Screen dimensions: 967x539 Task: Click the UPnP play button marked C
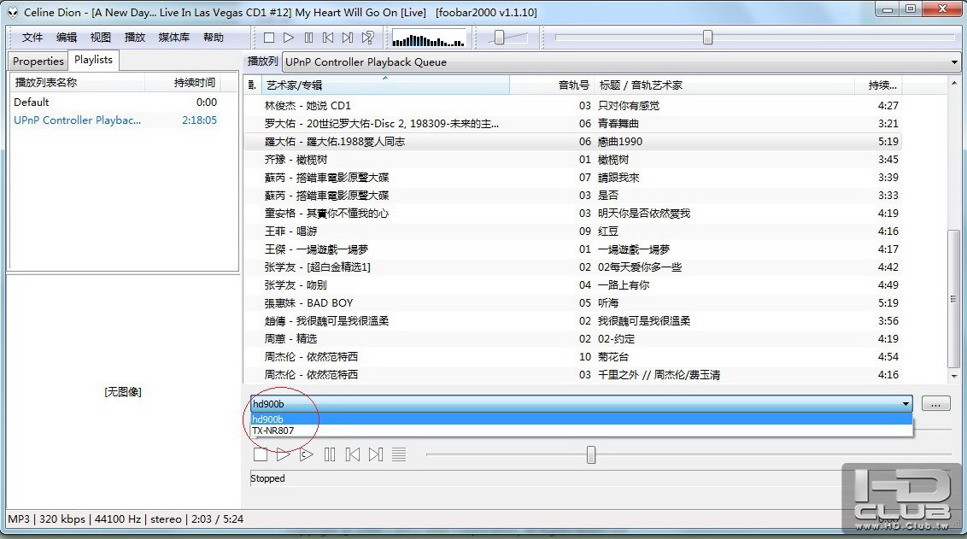307,454
